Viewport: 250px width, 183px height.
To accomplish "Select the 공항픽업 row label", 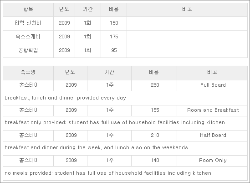I will [x=28, y=51].
